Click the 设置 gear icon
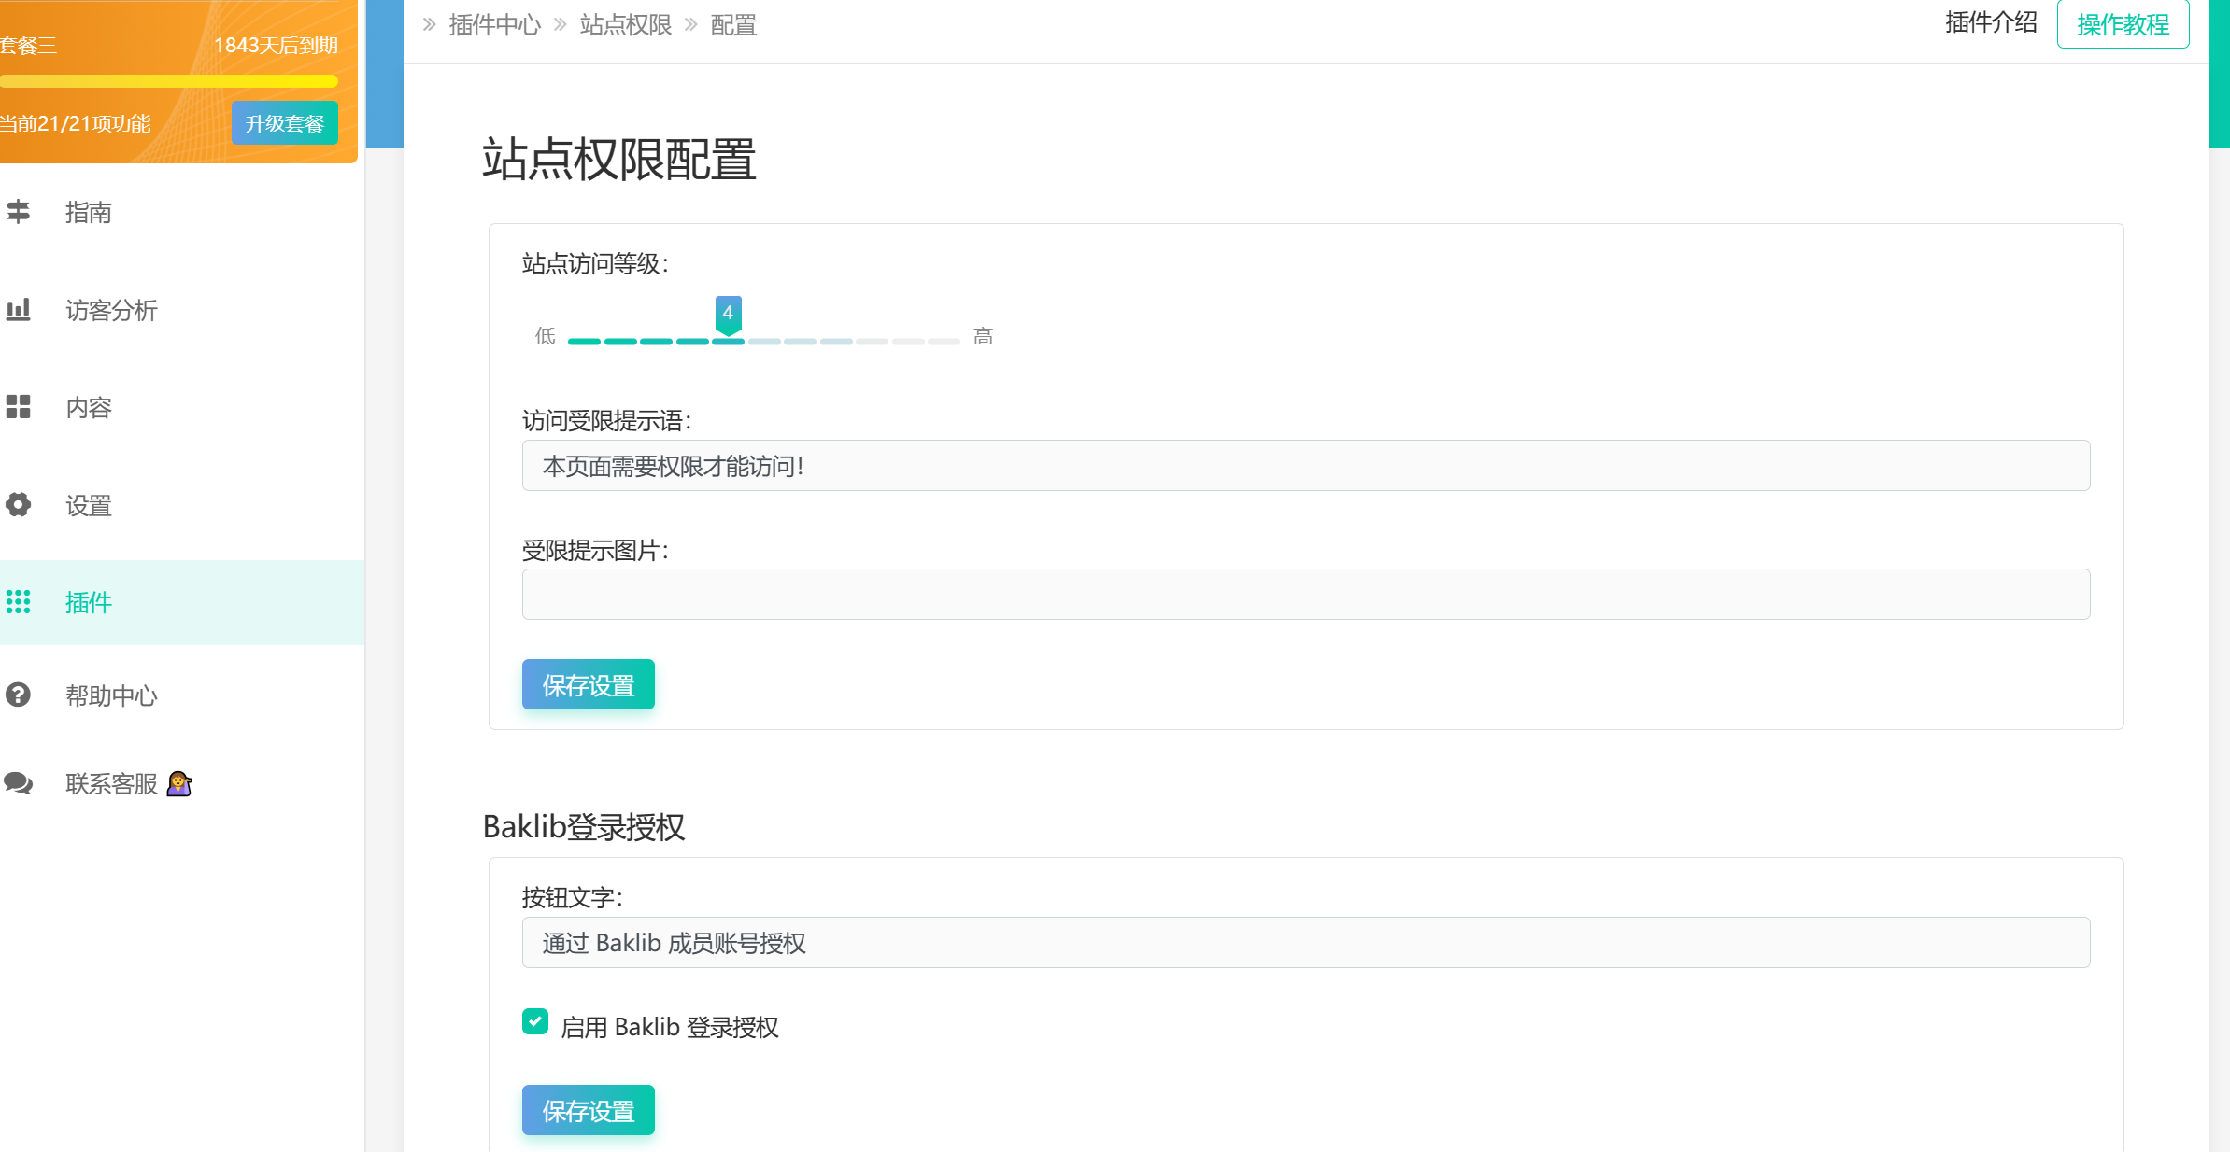 pyautogui.click(x=18, y=505)
